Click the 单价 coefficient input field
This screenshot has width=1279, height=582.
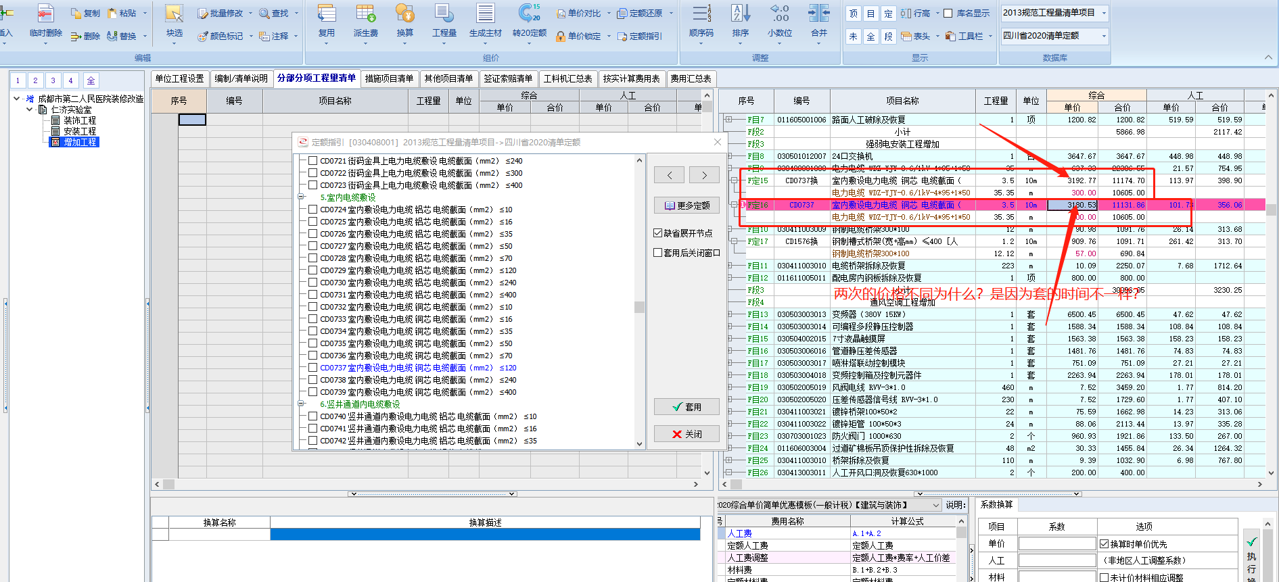click(1057, 543)
